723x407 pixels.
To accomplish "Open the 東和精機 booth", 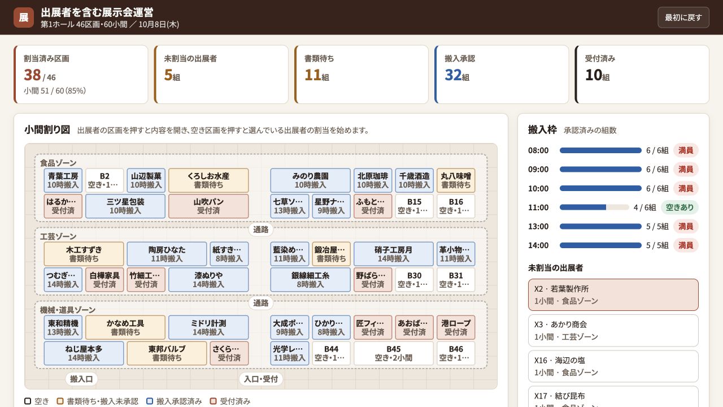I will [63, 327].
